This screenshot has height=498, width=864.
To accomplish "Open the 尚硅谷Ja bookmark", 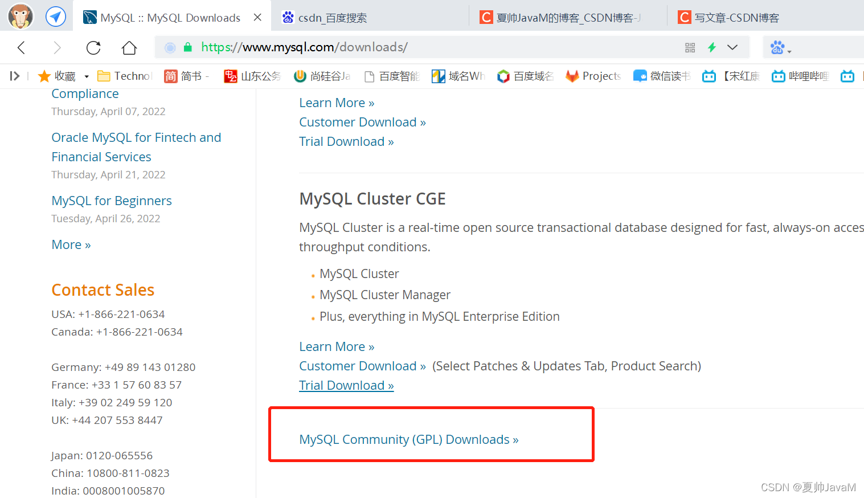I will tap(322, 76).
